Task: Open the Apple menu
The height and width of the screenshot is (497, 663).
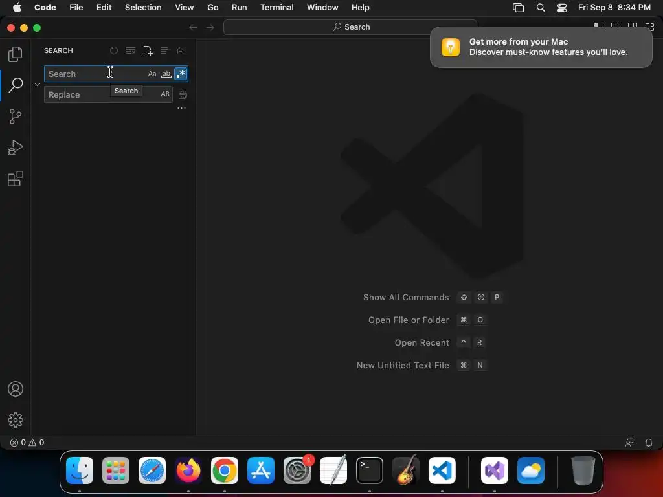Action: click(17, 8)
